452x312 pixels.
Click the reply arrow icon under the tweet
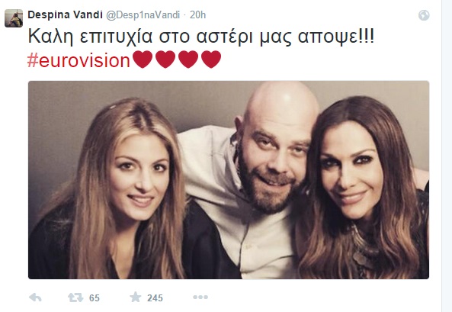pyautogui.click(x=36, y=298)
